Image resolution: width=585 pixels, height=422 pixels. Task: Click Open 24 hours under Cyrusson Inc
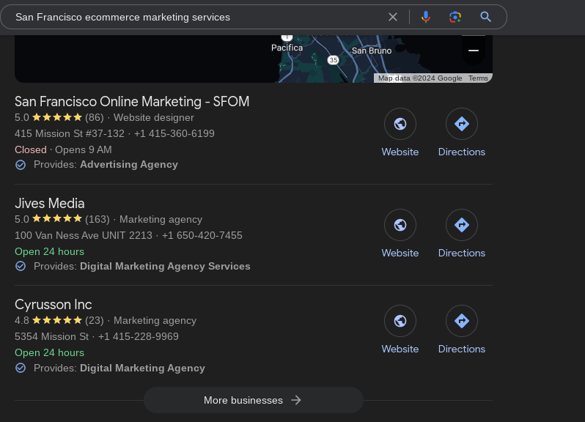pos(49,352)
